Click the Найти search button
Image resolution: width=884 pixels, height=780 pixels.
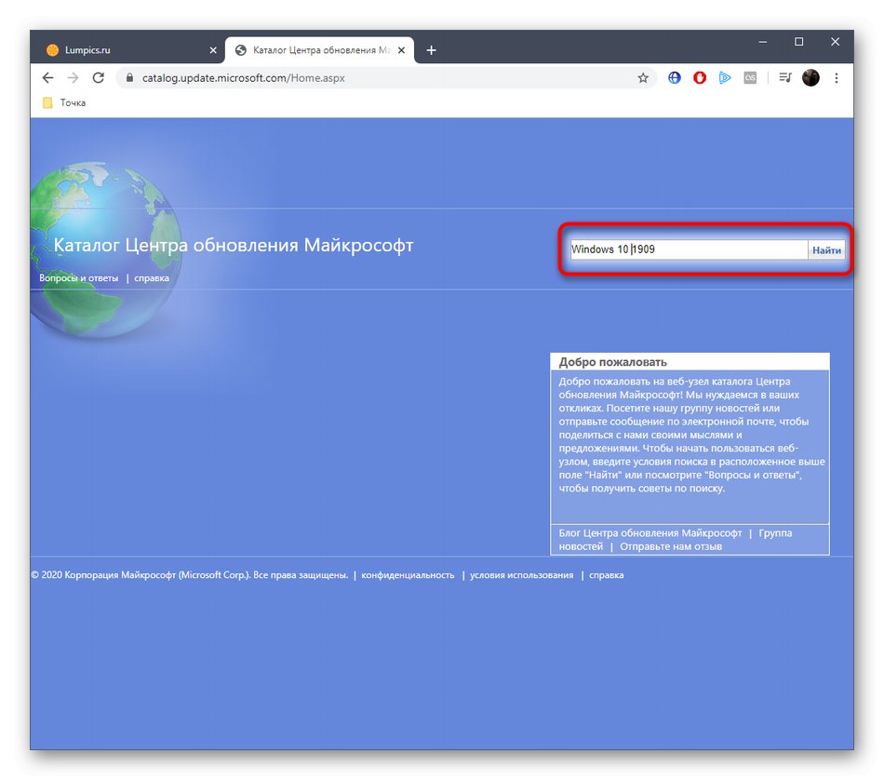click(826, 249)
